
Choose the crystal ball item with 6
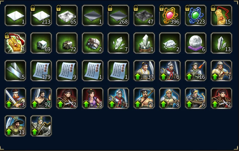pyautogui.click(x=195, y=43)
